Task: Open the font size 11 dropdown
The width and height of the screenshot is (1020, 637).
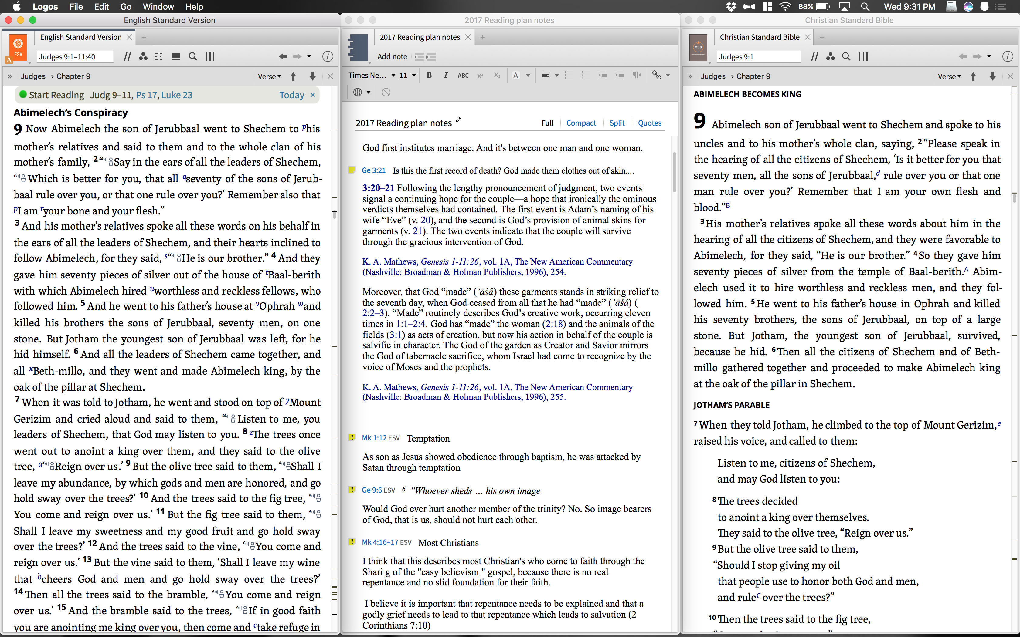Action: click(408, 75)
